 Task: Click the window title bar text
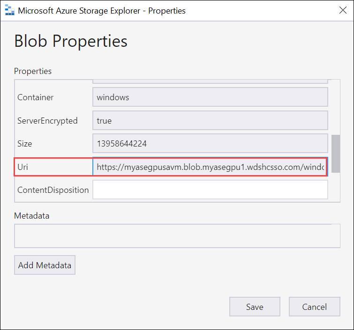tap(102, 11)
